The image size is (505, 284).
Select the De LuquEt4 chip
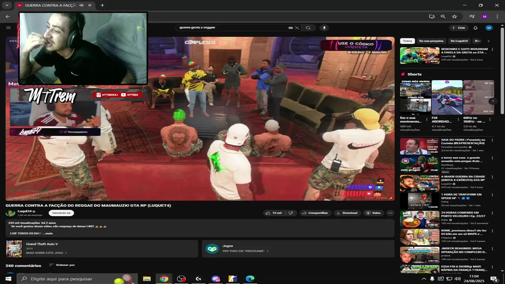pyautogui.click(x=459, y=41)
